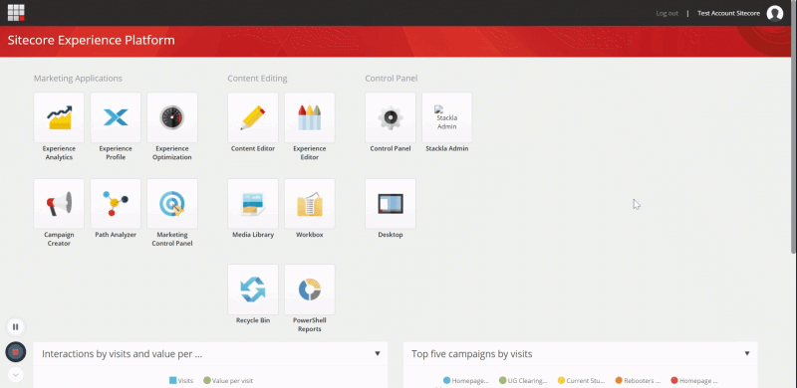Expand the recorder controls chevron
This screenshot has height=388, width=797.
point(16,375)
